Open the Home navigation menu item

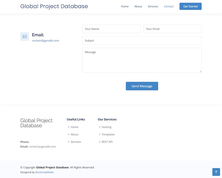coord(125,6)
